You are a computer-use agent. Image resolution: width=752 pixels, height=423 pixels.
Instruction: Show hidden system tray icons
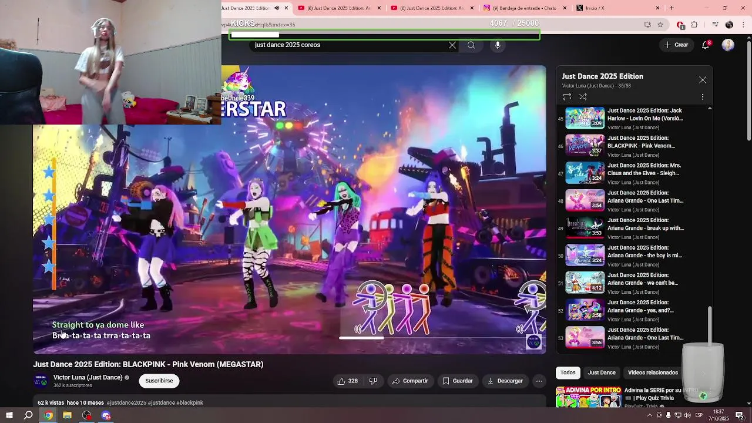click(x=650, y=415)
